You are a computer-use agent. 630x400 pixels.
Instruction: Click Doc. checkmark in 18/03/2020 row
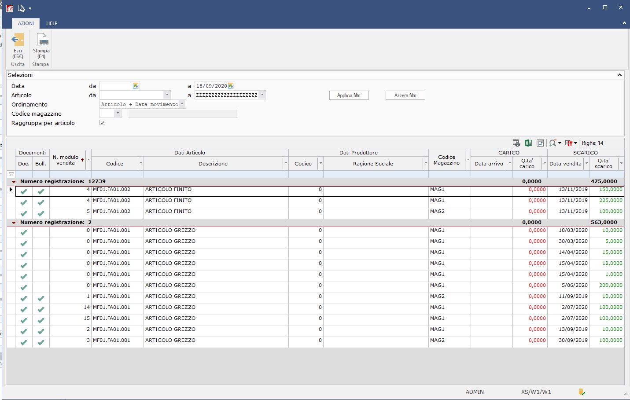pos(24,232)
